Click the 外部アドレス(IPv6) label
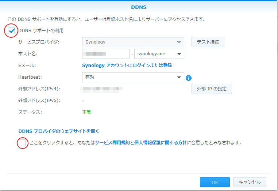Screen dimensions: 278x191 [39, 101]
